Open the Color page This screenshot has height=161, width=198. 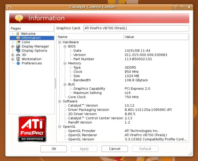tap(26, 42)
